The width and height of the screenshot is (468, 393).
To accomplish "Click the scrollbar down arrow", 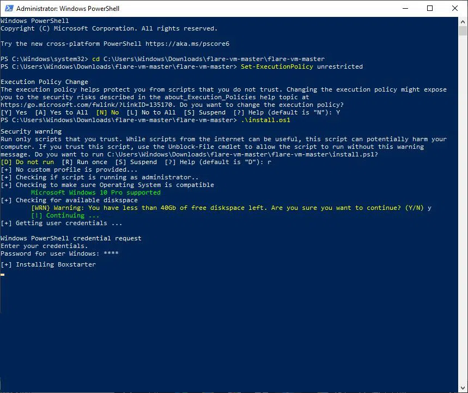I will [463, 389].
